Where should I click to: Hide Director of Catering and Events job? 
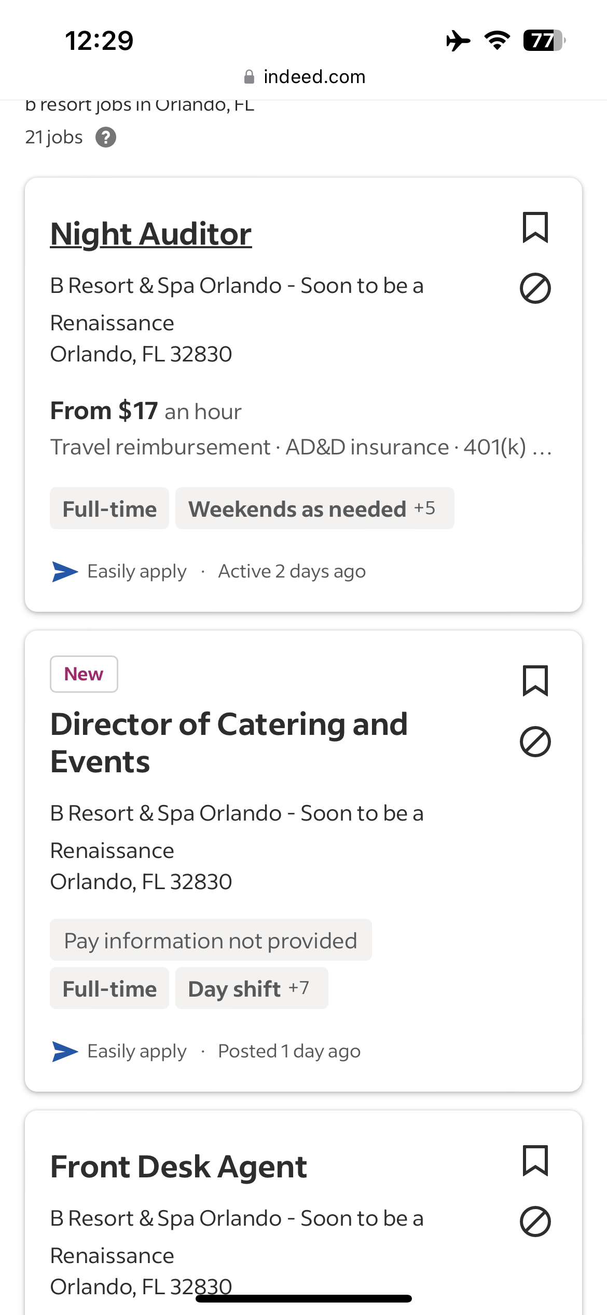pos(535,742)
